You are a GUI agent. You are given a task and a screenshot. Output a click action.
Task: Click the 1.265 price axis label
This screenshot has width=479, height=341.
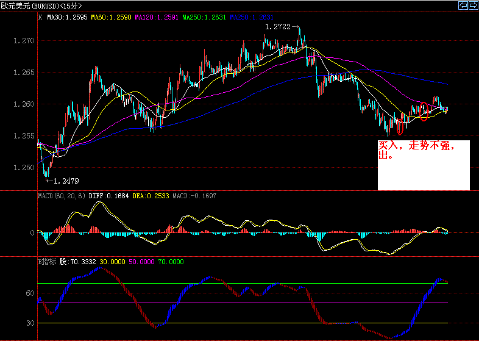[24, 72]
